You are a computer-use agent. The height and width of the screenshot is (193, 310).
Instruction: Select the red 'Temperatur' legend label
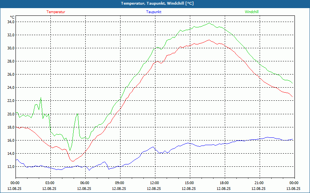tap(56, 12)
